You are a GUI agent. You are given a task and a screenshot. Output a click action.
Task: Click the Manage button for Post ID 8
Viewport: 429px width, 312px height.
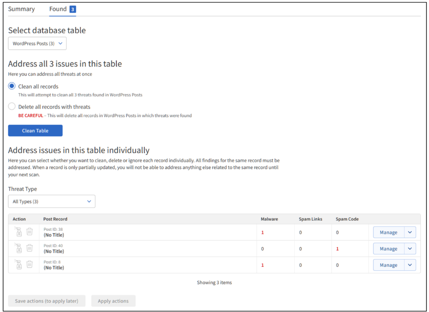click(388, 265)
